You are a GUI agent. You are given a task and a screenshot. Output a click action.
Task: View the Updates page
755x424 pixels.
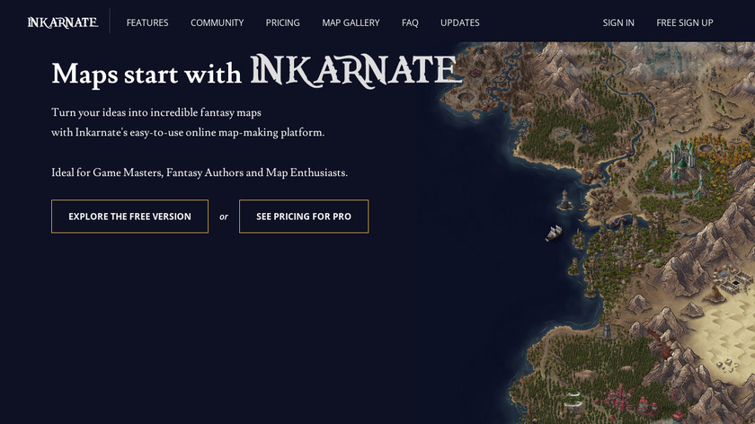pyautogui.click(x=460, y=22)
